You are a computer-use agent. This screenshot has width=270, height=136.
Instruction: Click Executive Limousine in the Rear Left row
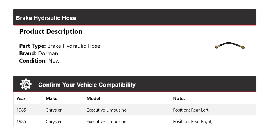[x=106, y=110]
